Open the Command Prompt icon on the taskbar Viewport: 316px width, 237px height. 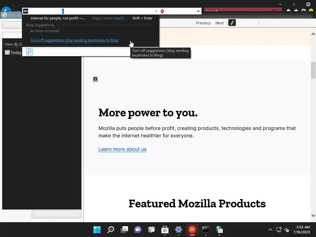(x=206, y=230)
